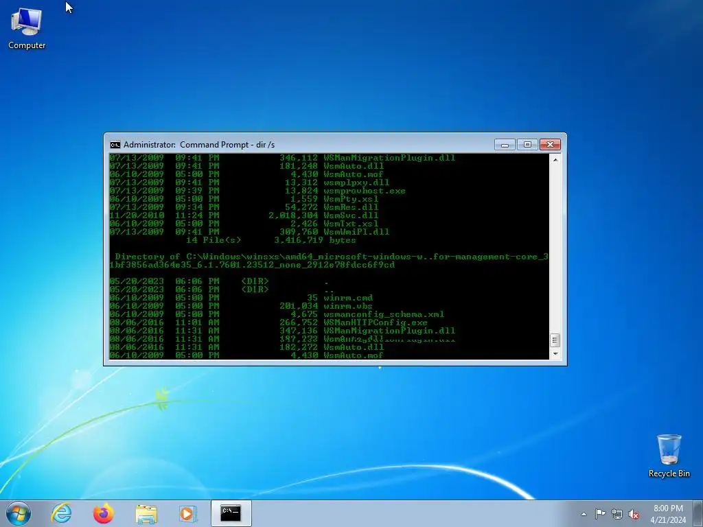Click the WsmSvc.dll file name
Screen dimensions: 703x527
351,215
